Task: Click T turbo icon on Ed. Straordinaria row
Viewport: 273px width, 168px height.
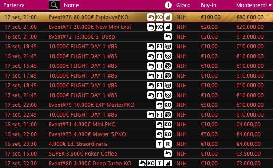Action: click(159, 144)
